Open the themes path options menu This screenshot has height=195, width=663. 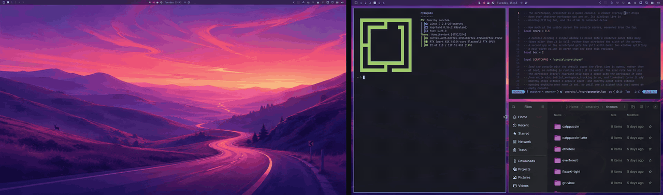point(624,107)
